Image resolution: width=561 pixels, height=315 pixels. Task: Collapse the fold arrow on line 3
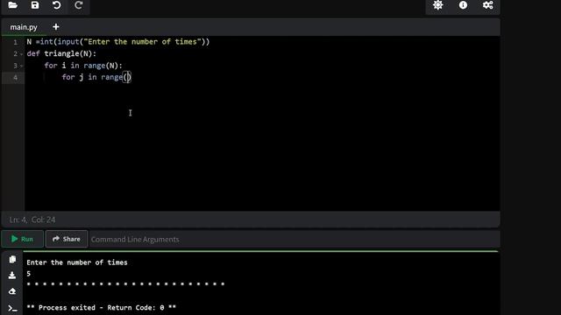21,66
